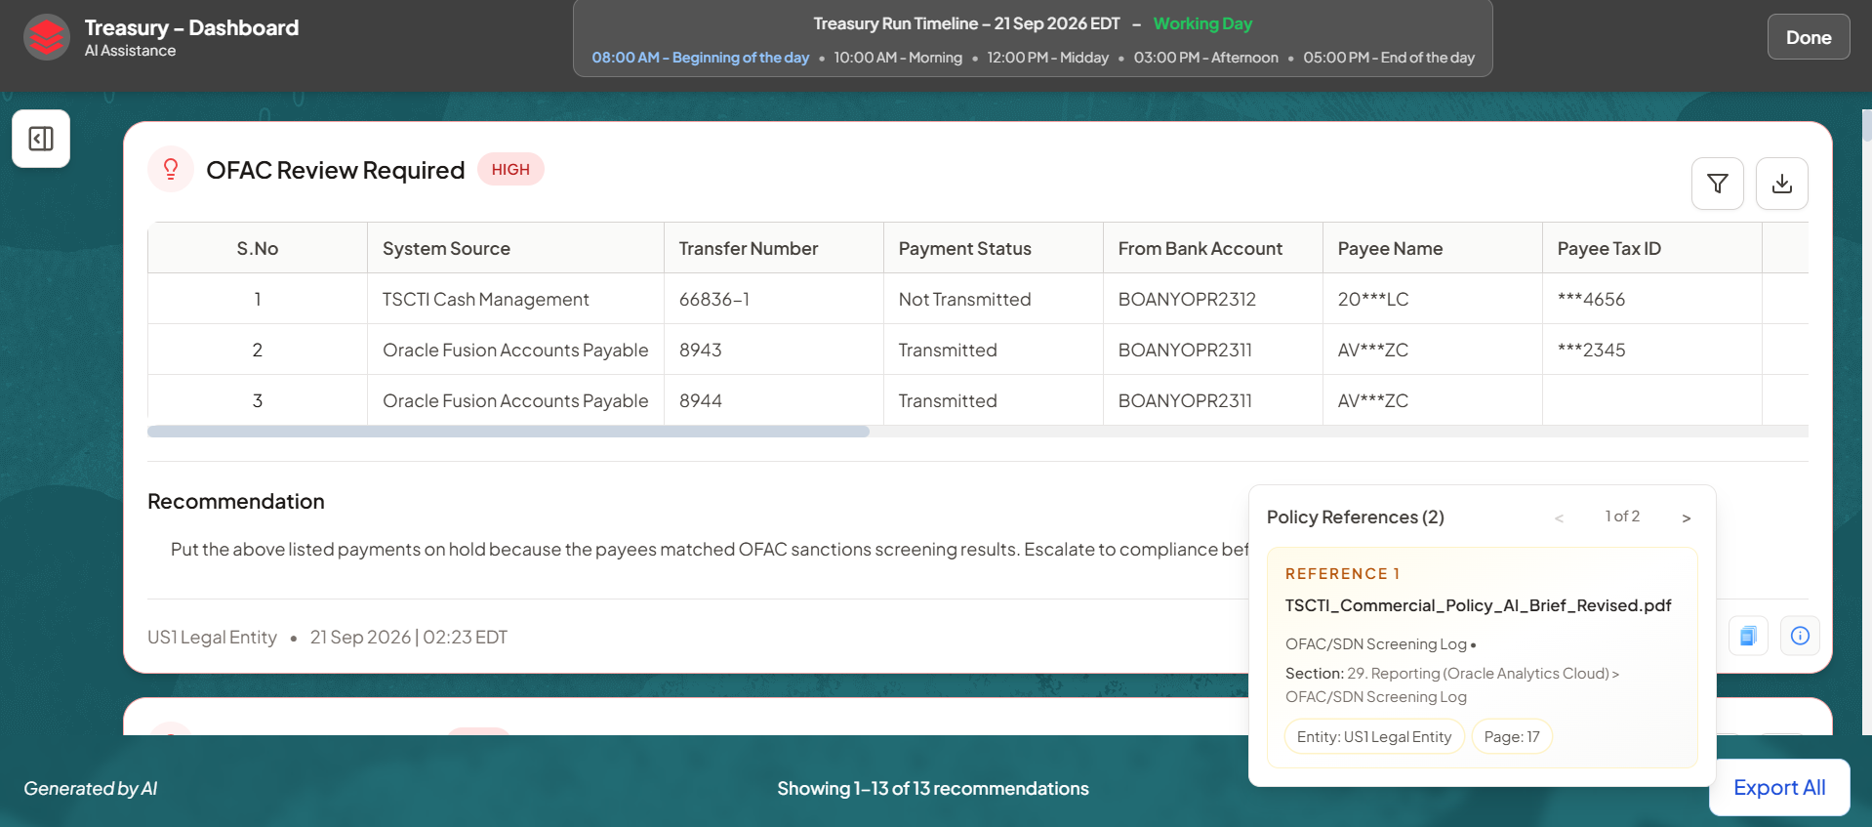Image resolution: width=1872 pixels, height=827 pixels.
Task: Collapse the sidebar panel icon
Action: [x=41, y=139]
